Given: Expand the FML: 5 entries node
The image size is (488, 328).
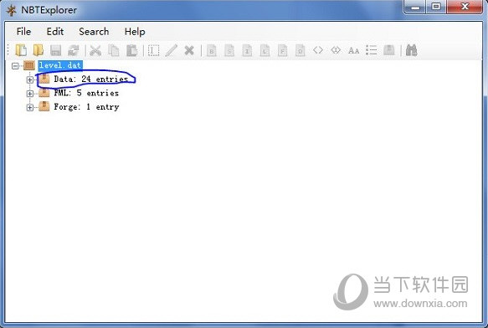Looking at the screenshot, I should pyautogui.click(x=30, y=94).
